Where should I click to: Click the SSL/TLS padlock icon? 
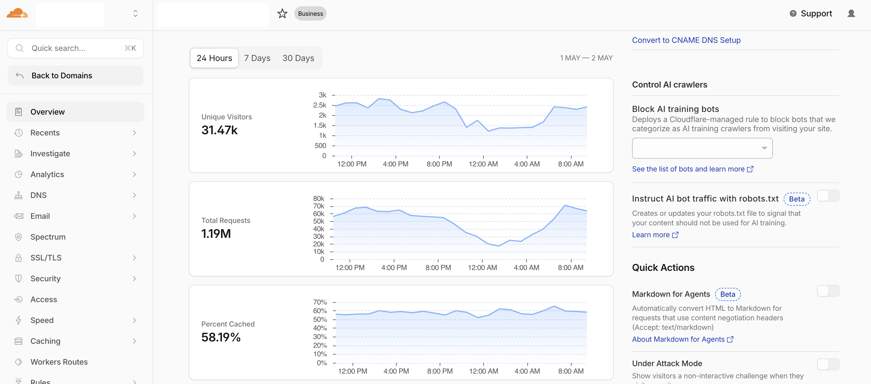point(18,258)
